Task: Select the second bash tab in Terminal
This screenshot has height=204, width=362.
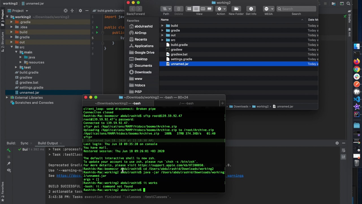Action: 186,103
